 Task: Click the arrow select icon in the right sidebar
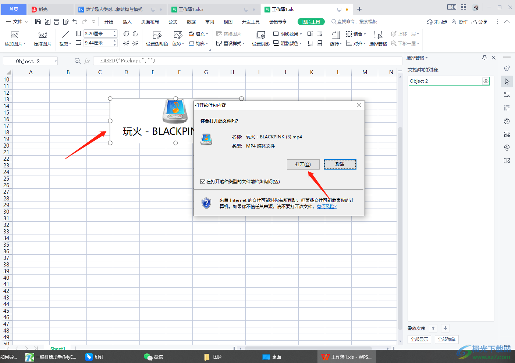(x=507, y=81)
